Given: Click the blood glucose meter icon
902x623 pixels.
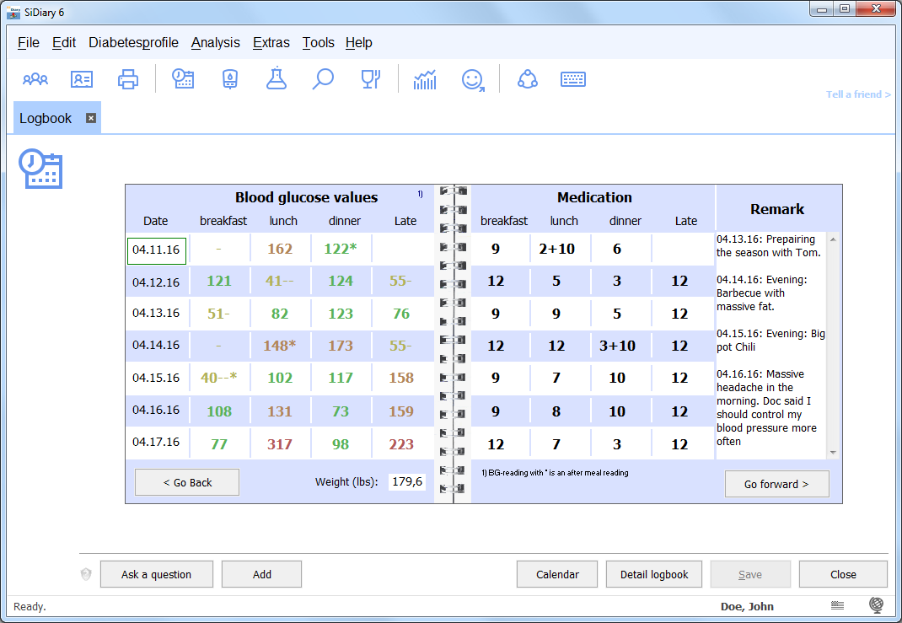Looking at the screenshot, I should [x=229, y=79].
